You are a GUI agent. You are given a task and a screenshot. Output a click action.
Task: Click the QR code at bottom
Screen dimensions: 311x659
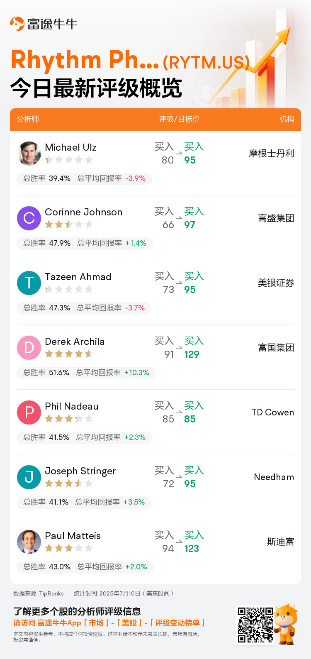click(255, 625)
